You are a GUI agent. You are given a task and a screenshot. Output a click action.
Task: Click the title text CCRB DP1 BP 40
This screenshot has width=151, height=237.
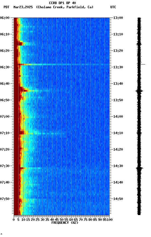pos(62,3)
